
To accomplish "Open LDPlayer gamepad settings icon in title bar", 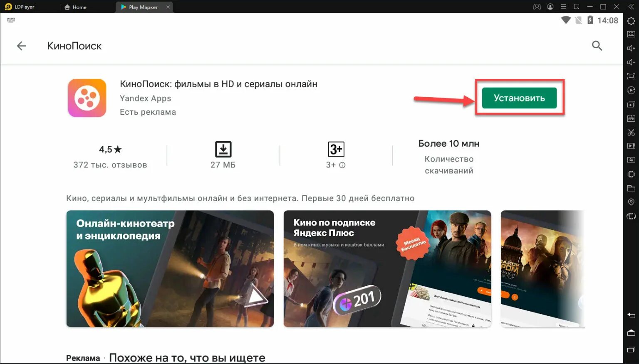I will click(x=537, y=7).
